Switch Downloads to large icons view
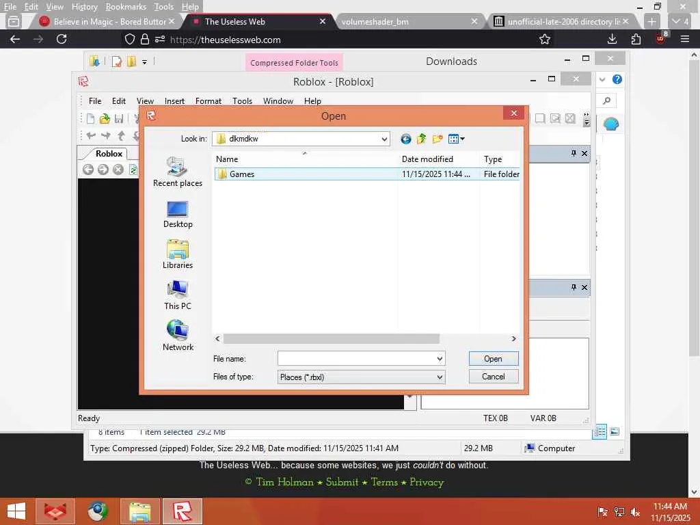 coord(615,432)
